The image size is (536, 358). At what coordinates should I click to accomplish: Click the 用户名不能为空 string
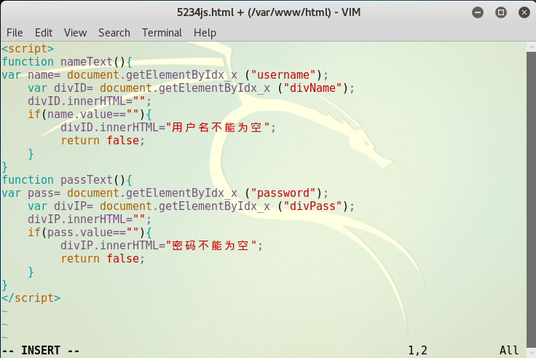coord(218,128)
